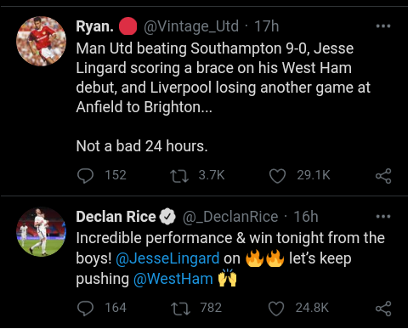Image resolution: width=408 pixels, height=329 pixels.
Task: Share Ryan's tweet via share icon
Action: [383, 176]
